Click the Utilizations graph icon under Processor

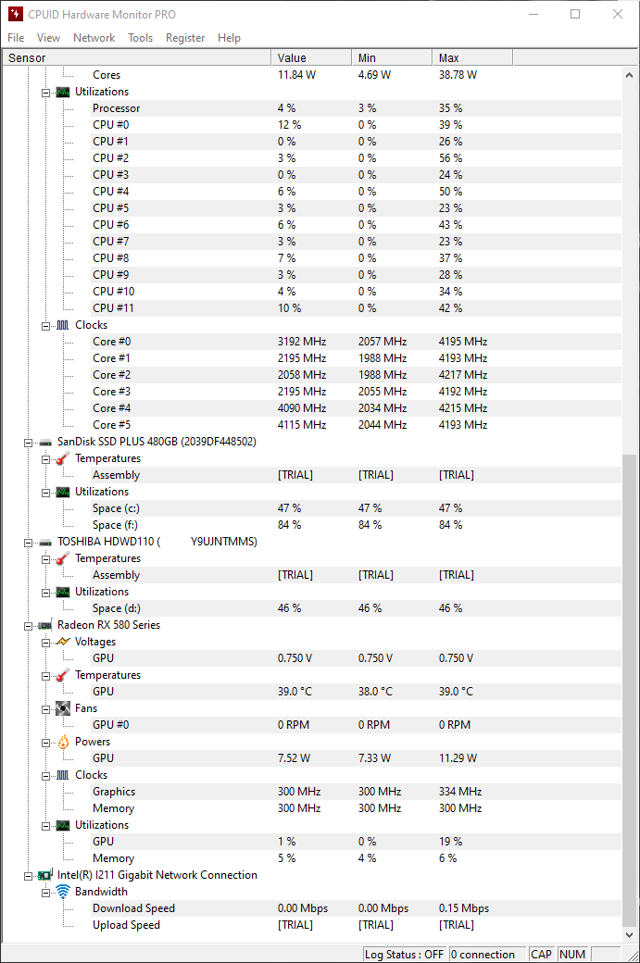click(x=61, y=91)
